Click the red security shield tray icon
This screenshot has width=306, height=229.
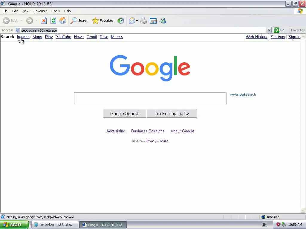[x=278, y=225]
